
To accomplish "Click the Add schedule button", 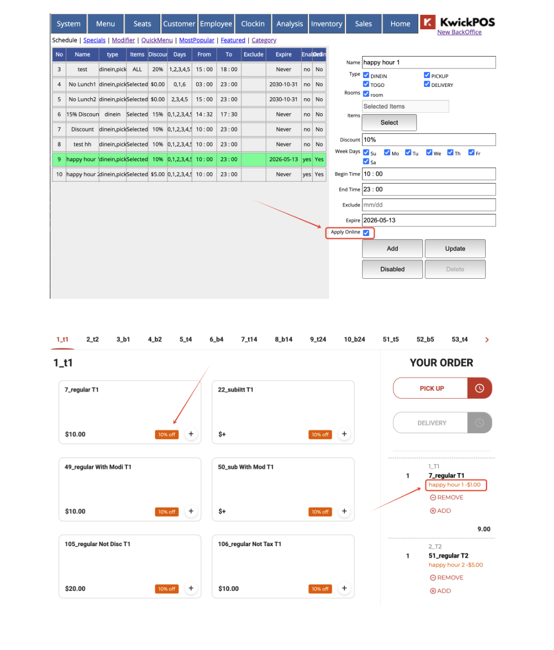I will (x=393, y=248).
